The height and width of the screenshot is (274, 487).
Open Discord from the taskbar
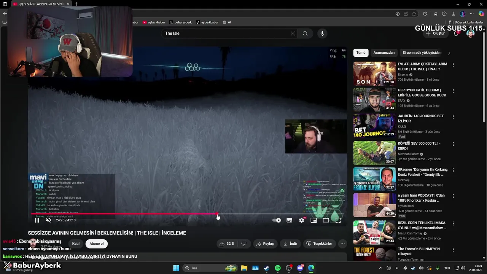coord(300,268)
